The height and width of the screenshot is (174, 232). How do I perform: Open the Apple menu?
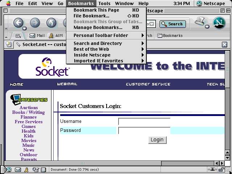click(8, 3)
